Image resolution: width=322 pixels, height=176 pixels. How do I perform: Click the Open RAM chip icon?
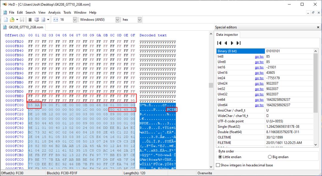pos(30,20)
